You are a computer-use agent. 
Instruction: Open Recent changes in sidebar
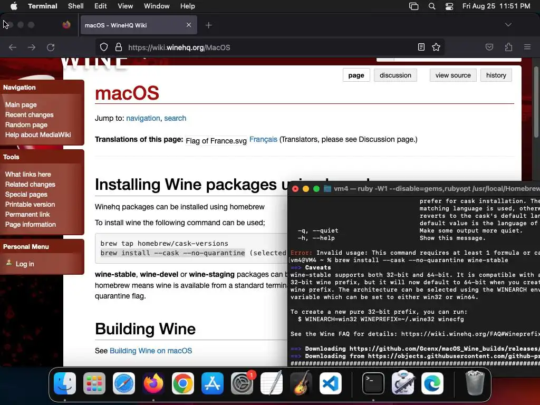tap(30, 114)
